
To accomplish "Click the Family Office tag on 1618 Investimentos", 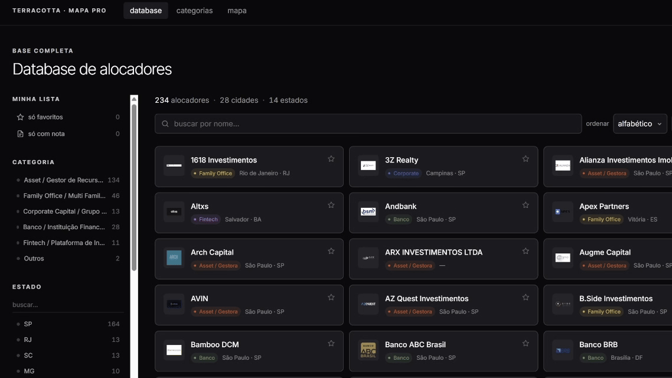I will click(213, 173).
